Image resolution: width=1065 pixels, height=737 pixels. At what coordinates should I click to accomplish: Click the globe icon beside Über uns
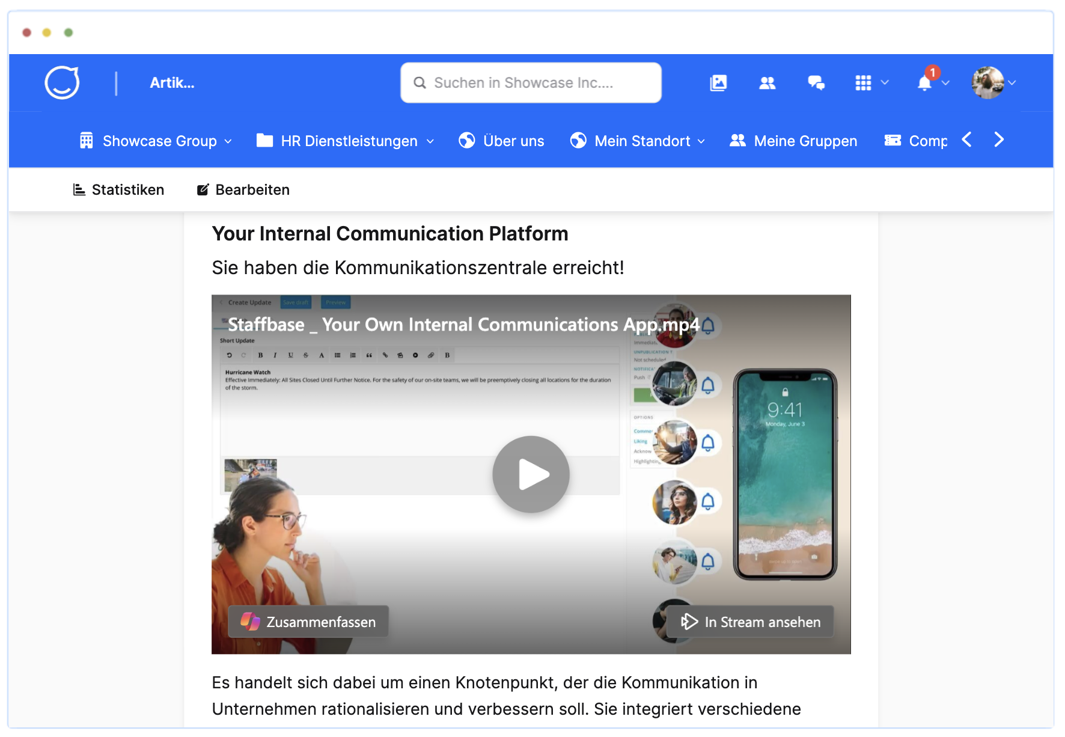(466, 140)
